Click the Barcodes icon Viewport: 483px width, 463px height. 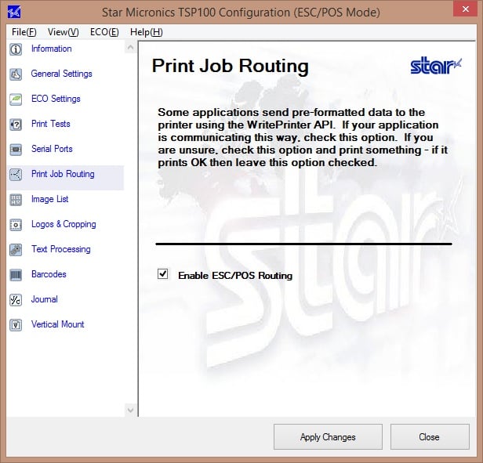click(x=16, y=275)
